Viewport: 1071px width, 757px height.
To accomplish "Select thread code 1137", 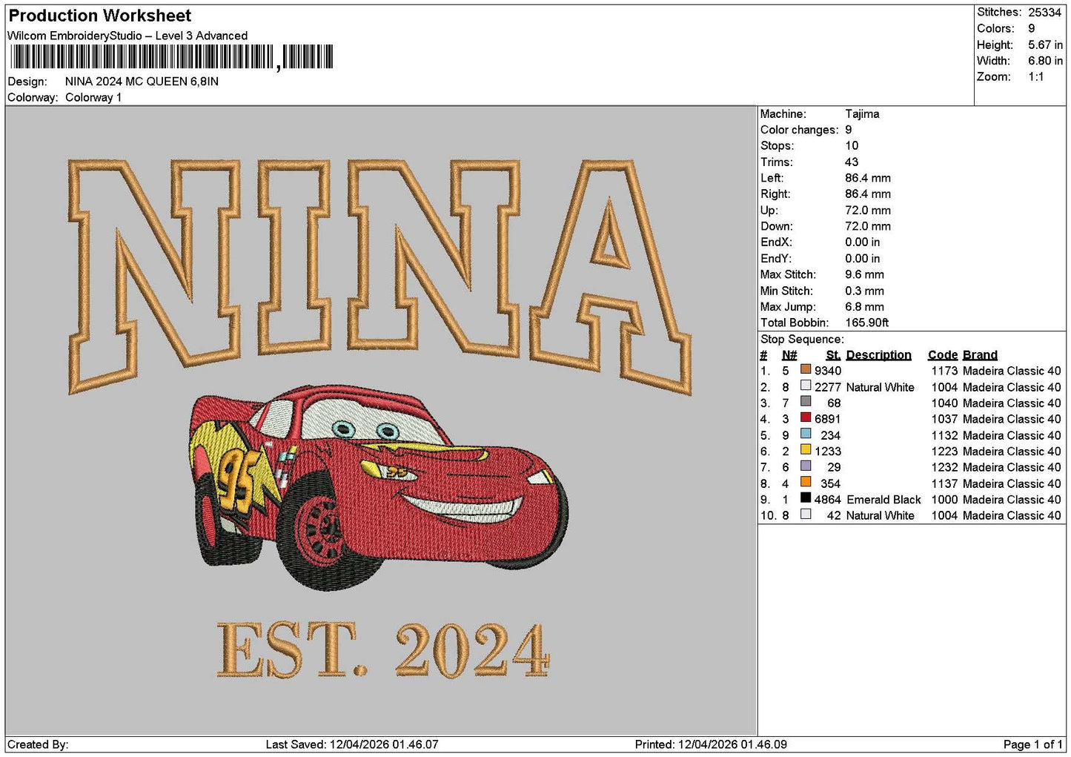I will [x=944, y=483].
